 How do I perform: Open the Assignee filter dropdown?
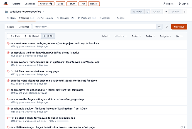click(166, 36)
